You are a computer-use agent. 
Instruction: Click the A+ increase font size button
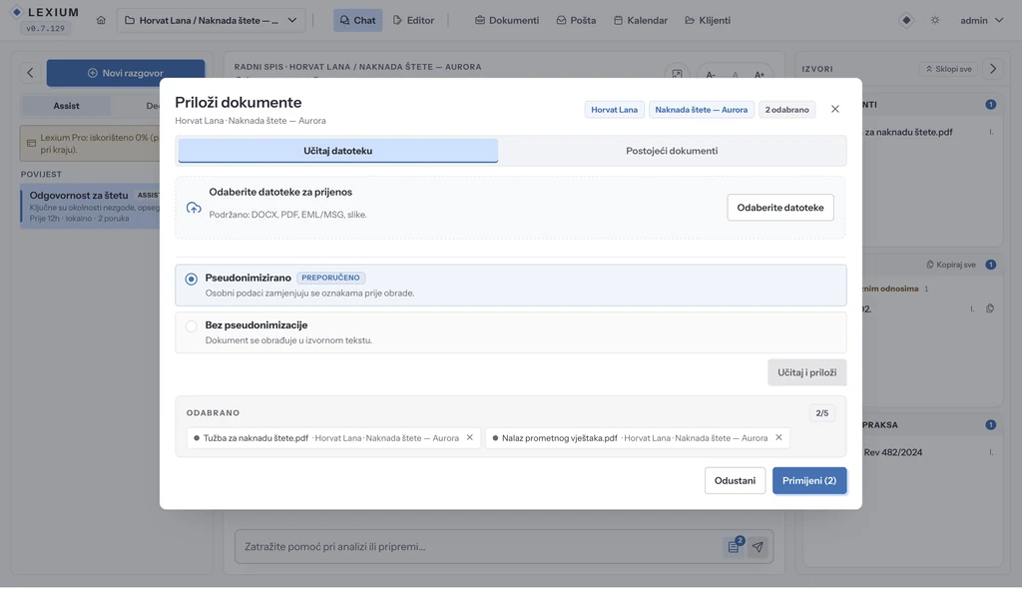760,75
